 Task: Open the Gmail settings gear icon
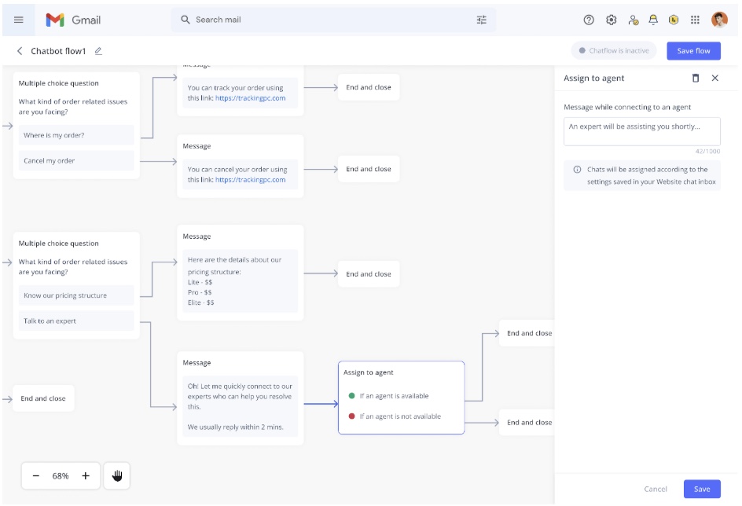(611, 20)
